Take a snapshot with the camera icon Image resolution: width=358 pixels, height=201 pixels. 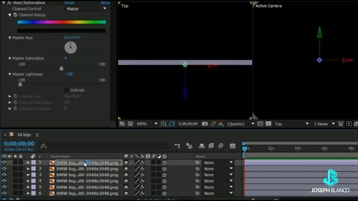coord(205,124)
